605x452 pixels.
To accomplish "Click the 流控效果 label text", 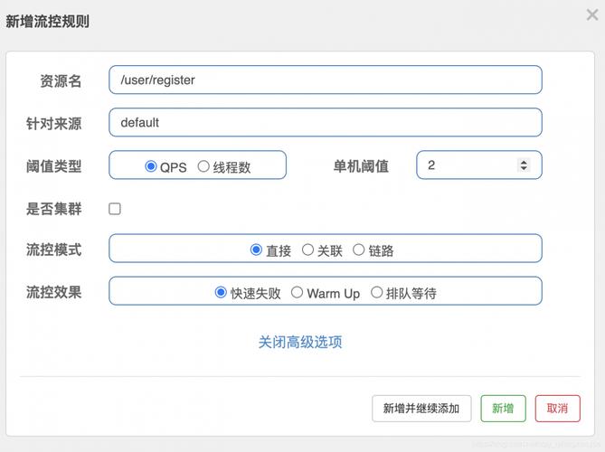I will point(53,292).
